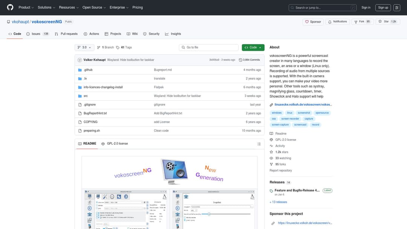View the 1 Branch link
Viewport: 407px width, 229px height.
(x=106, y=47)
